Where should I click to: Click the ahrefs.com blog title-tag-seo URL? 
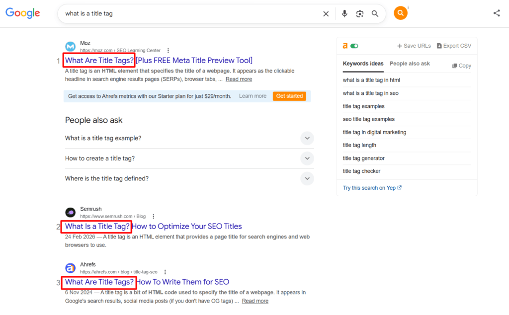(x=118, y=272)
